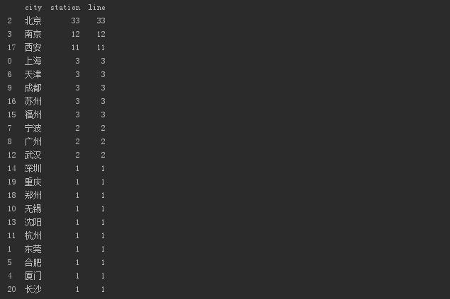Click the line value 12 for 南京

click(101, 34)
